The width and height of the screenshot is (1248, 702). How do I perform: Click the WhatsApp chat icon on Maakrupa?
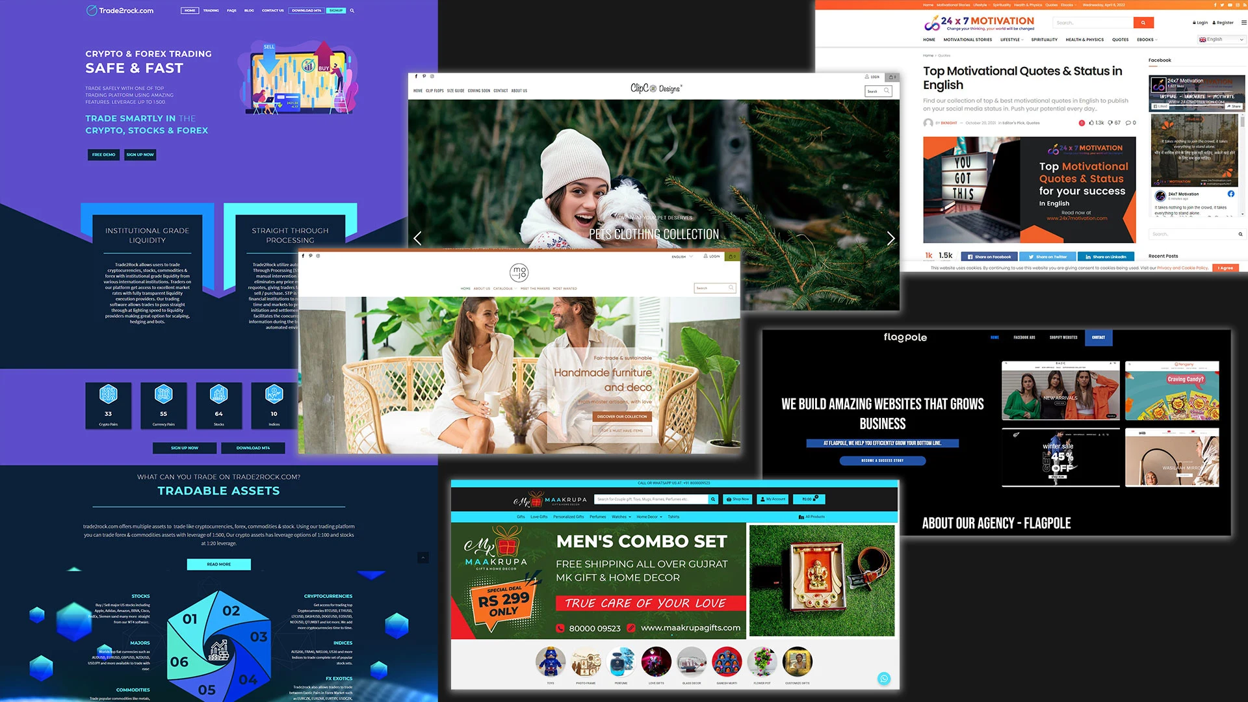(x=884, y=679)
